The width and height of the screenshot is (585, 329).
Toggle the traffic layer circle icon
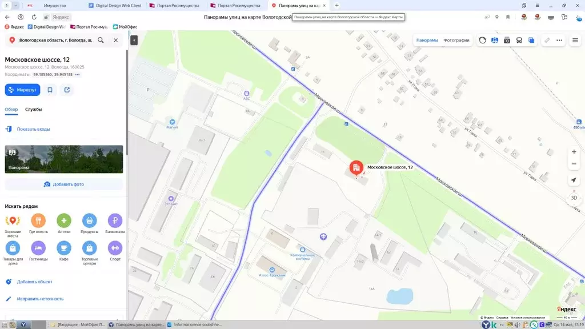pyautogui.click(x=482, y=41)
